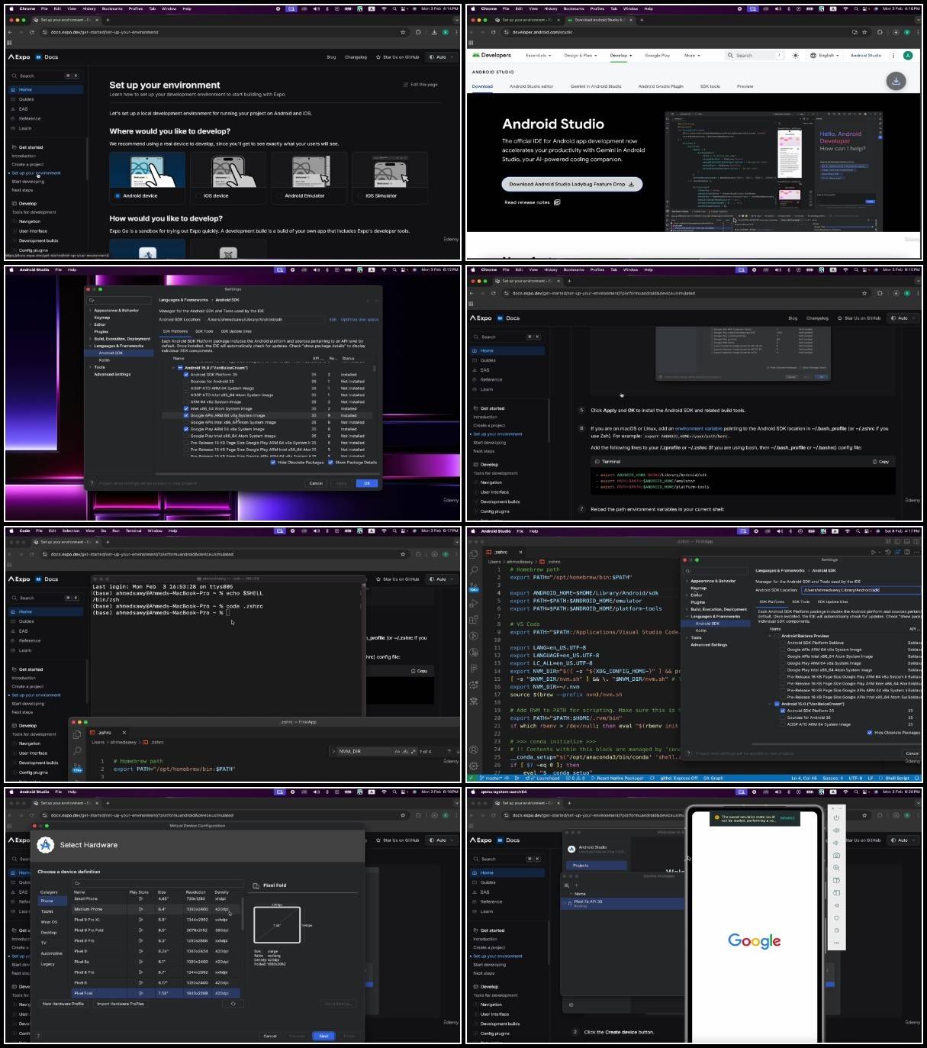The width and height of the screenshot is (927, 1048).
Task: Dismiss the emulator saved state warning
Action: coord(787,817)
